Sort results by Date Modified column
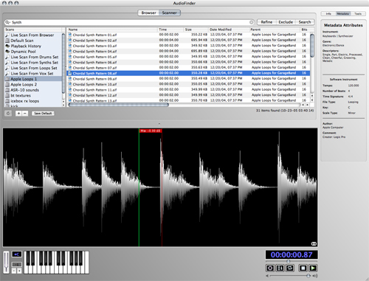The width and height of the screenshot is (369, 281). [229, 30]
